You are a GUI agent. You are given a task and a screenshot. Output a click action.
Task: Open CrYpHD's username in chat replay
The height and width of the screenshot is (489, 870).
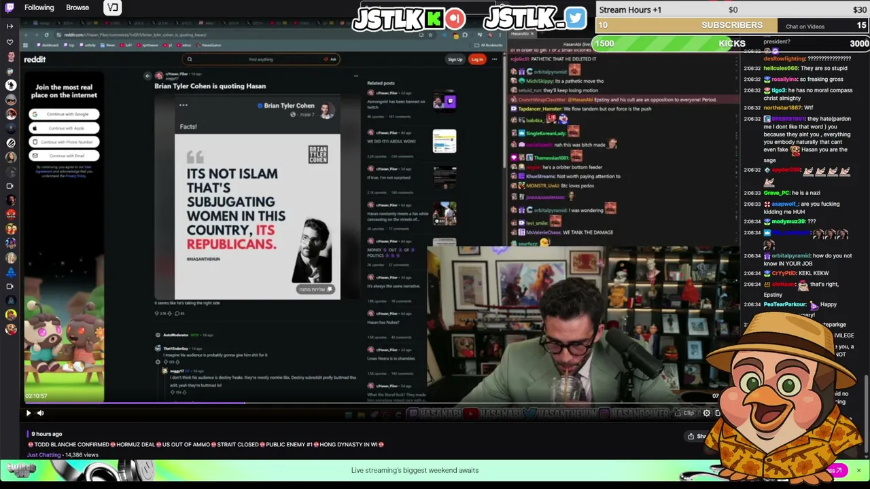(784, 273)
